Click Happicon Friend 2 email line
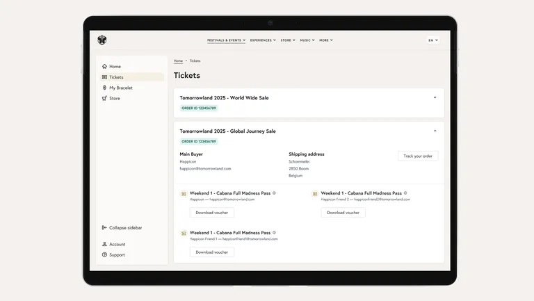 pyautogui.click(x=366, y=200)
